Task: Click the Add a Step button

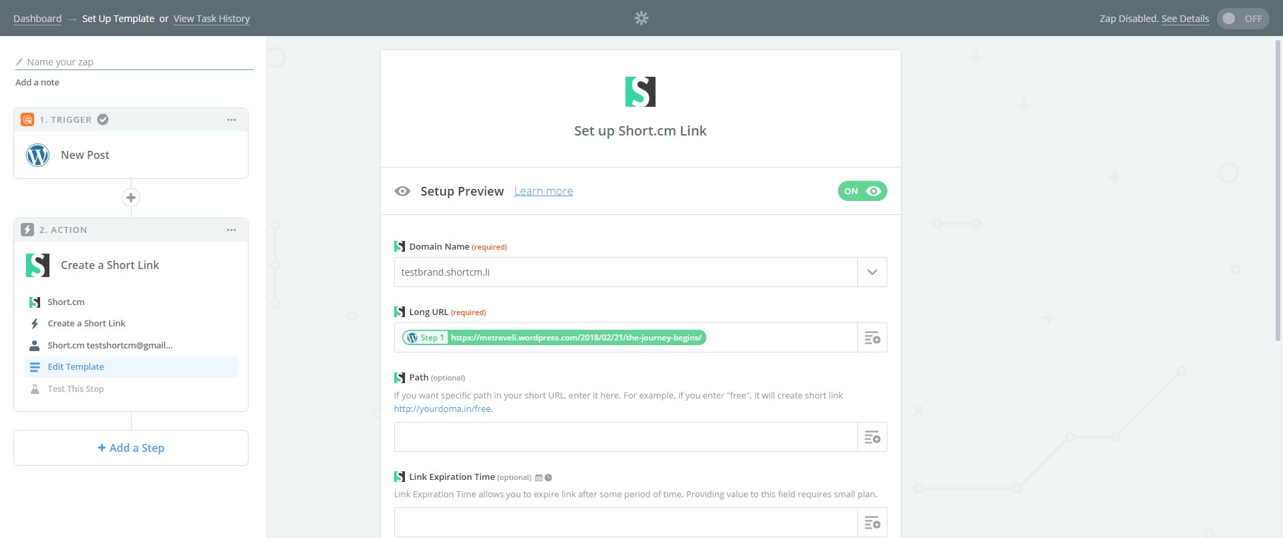Action: [x=131, y=448]
